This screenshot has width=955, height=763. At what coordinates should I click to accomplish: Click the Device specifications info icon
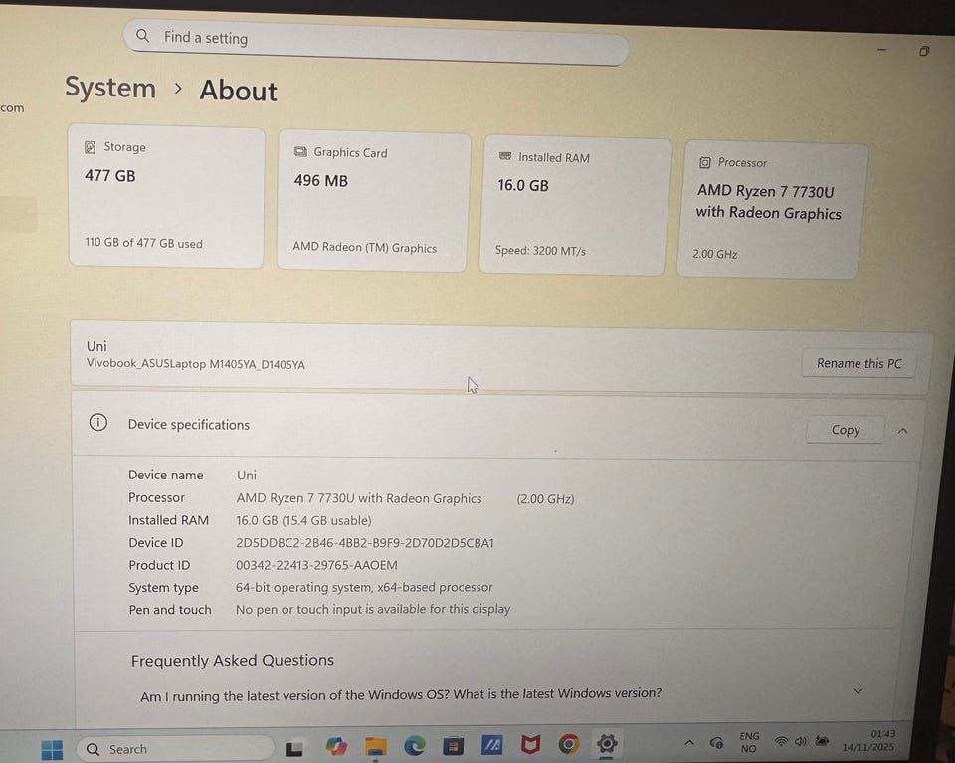98,422
